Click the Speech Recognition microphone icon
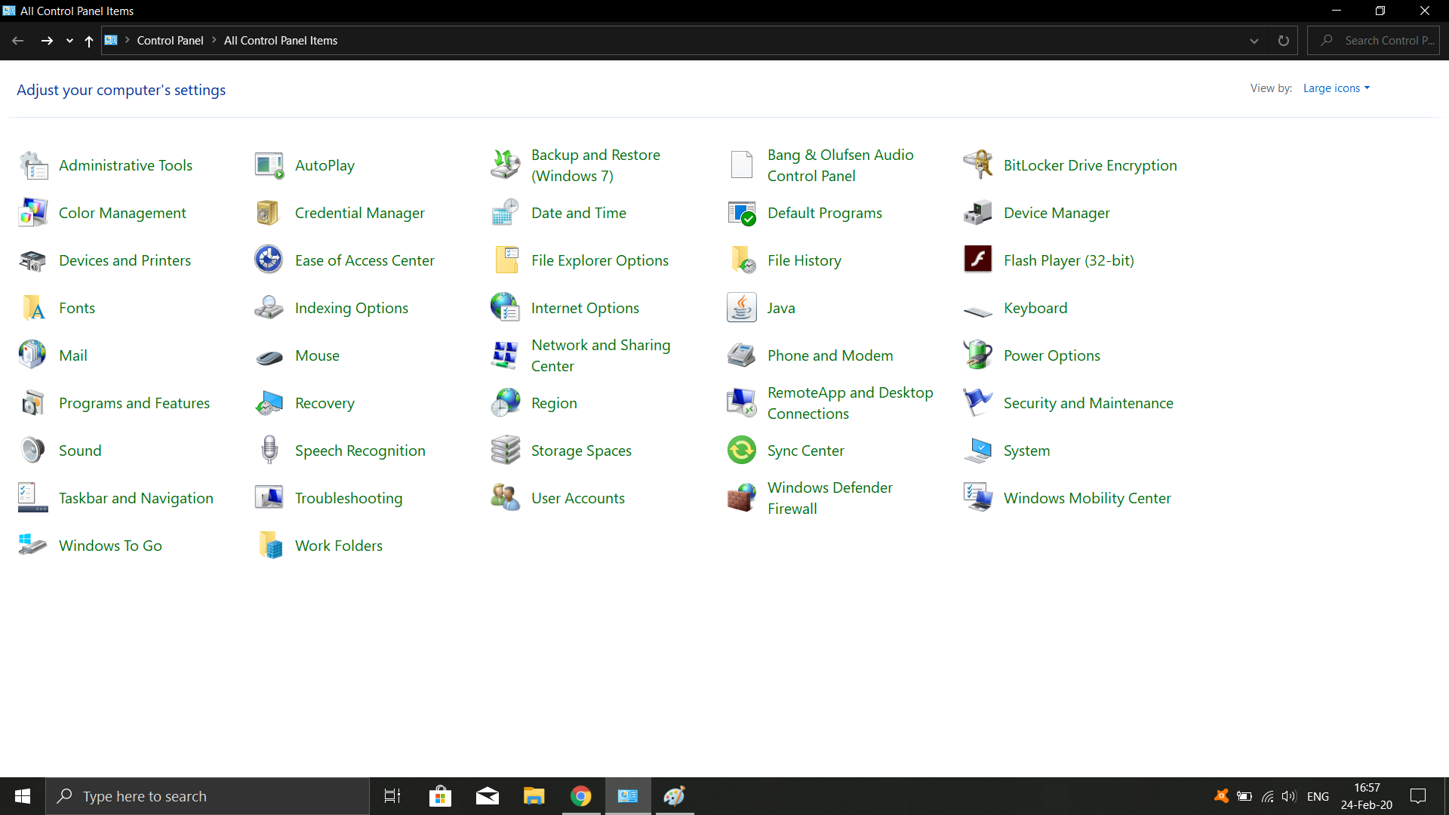1449x815 pixels. pyautogui.click(x=269, y=451)
